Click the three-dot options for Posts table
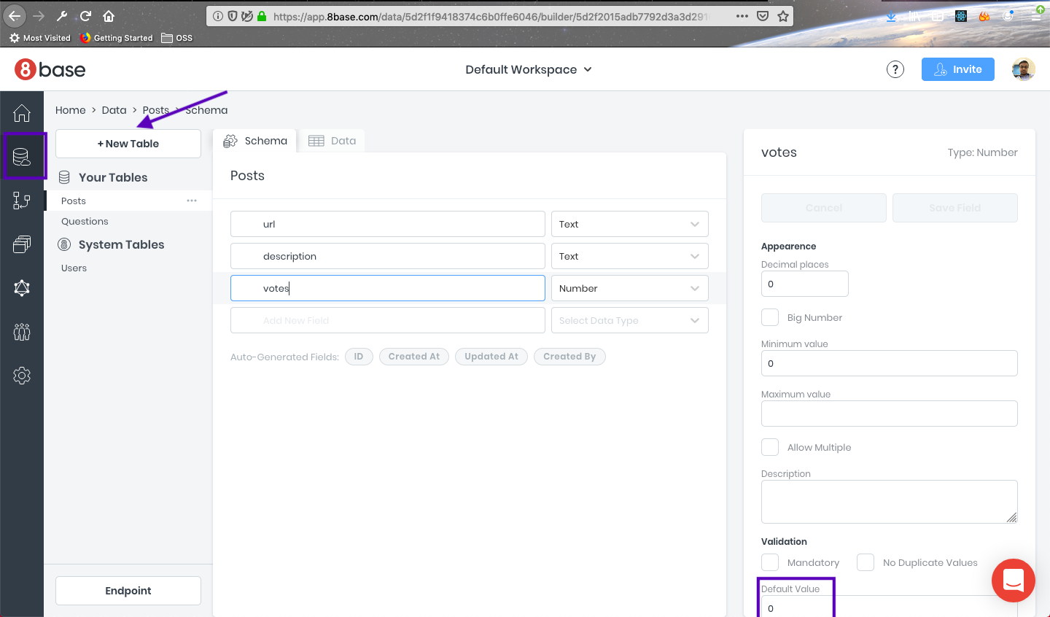Image resolution: width=1050 pixels, height=617 pixels. pyautogui.click(x=192, y=201)
